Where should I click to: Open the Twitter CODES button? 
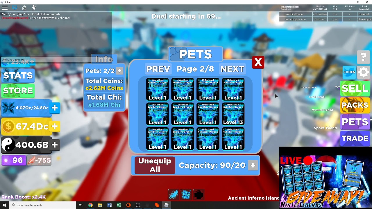tap(349, 72)
